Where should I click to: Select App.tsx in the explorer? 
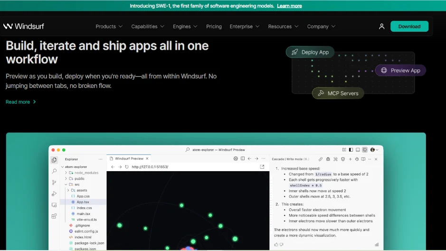pos(83,202)
